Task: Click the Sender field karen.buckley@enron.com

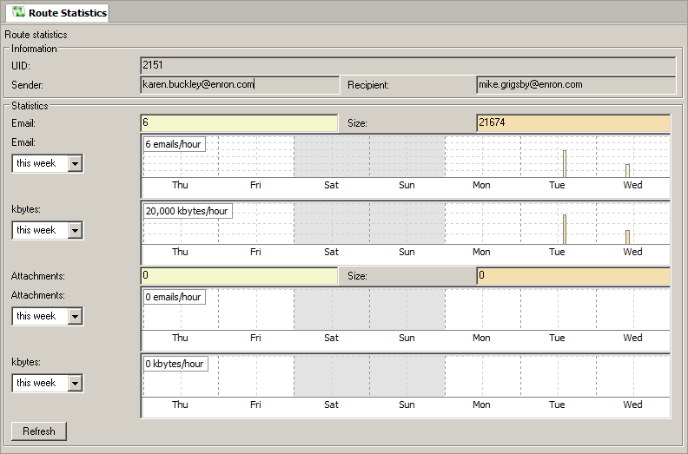Action: (239, 84)
